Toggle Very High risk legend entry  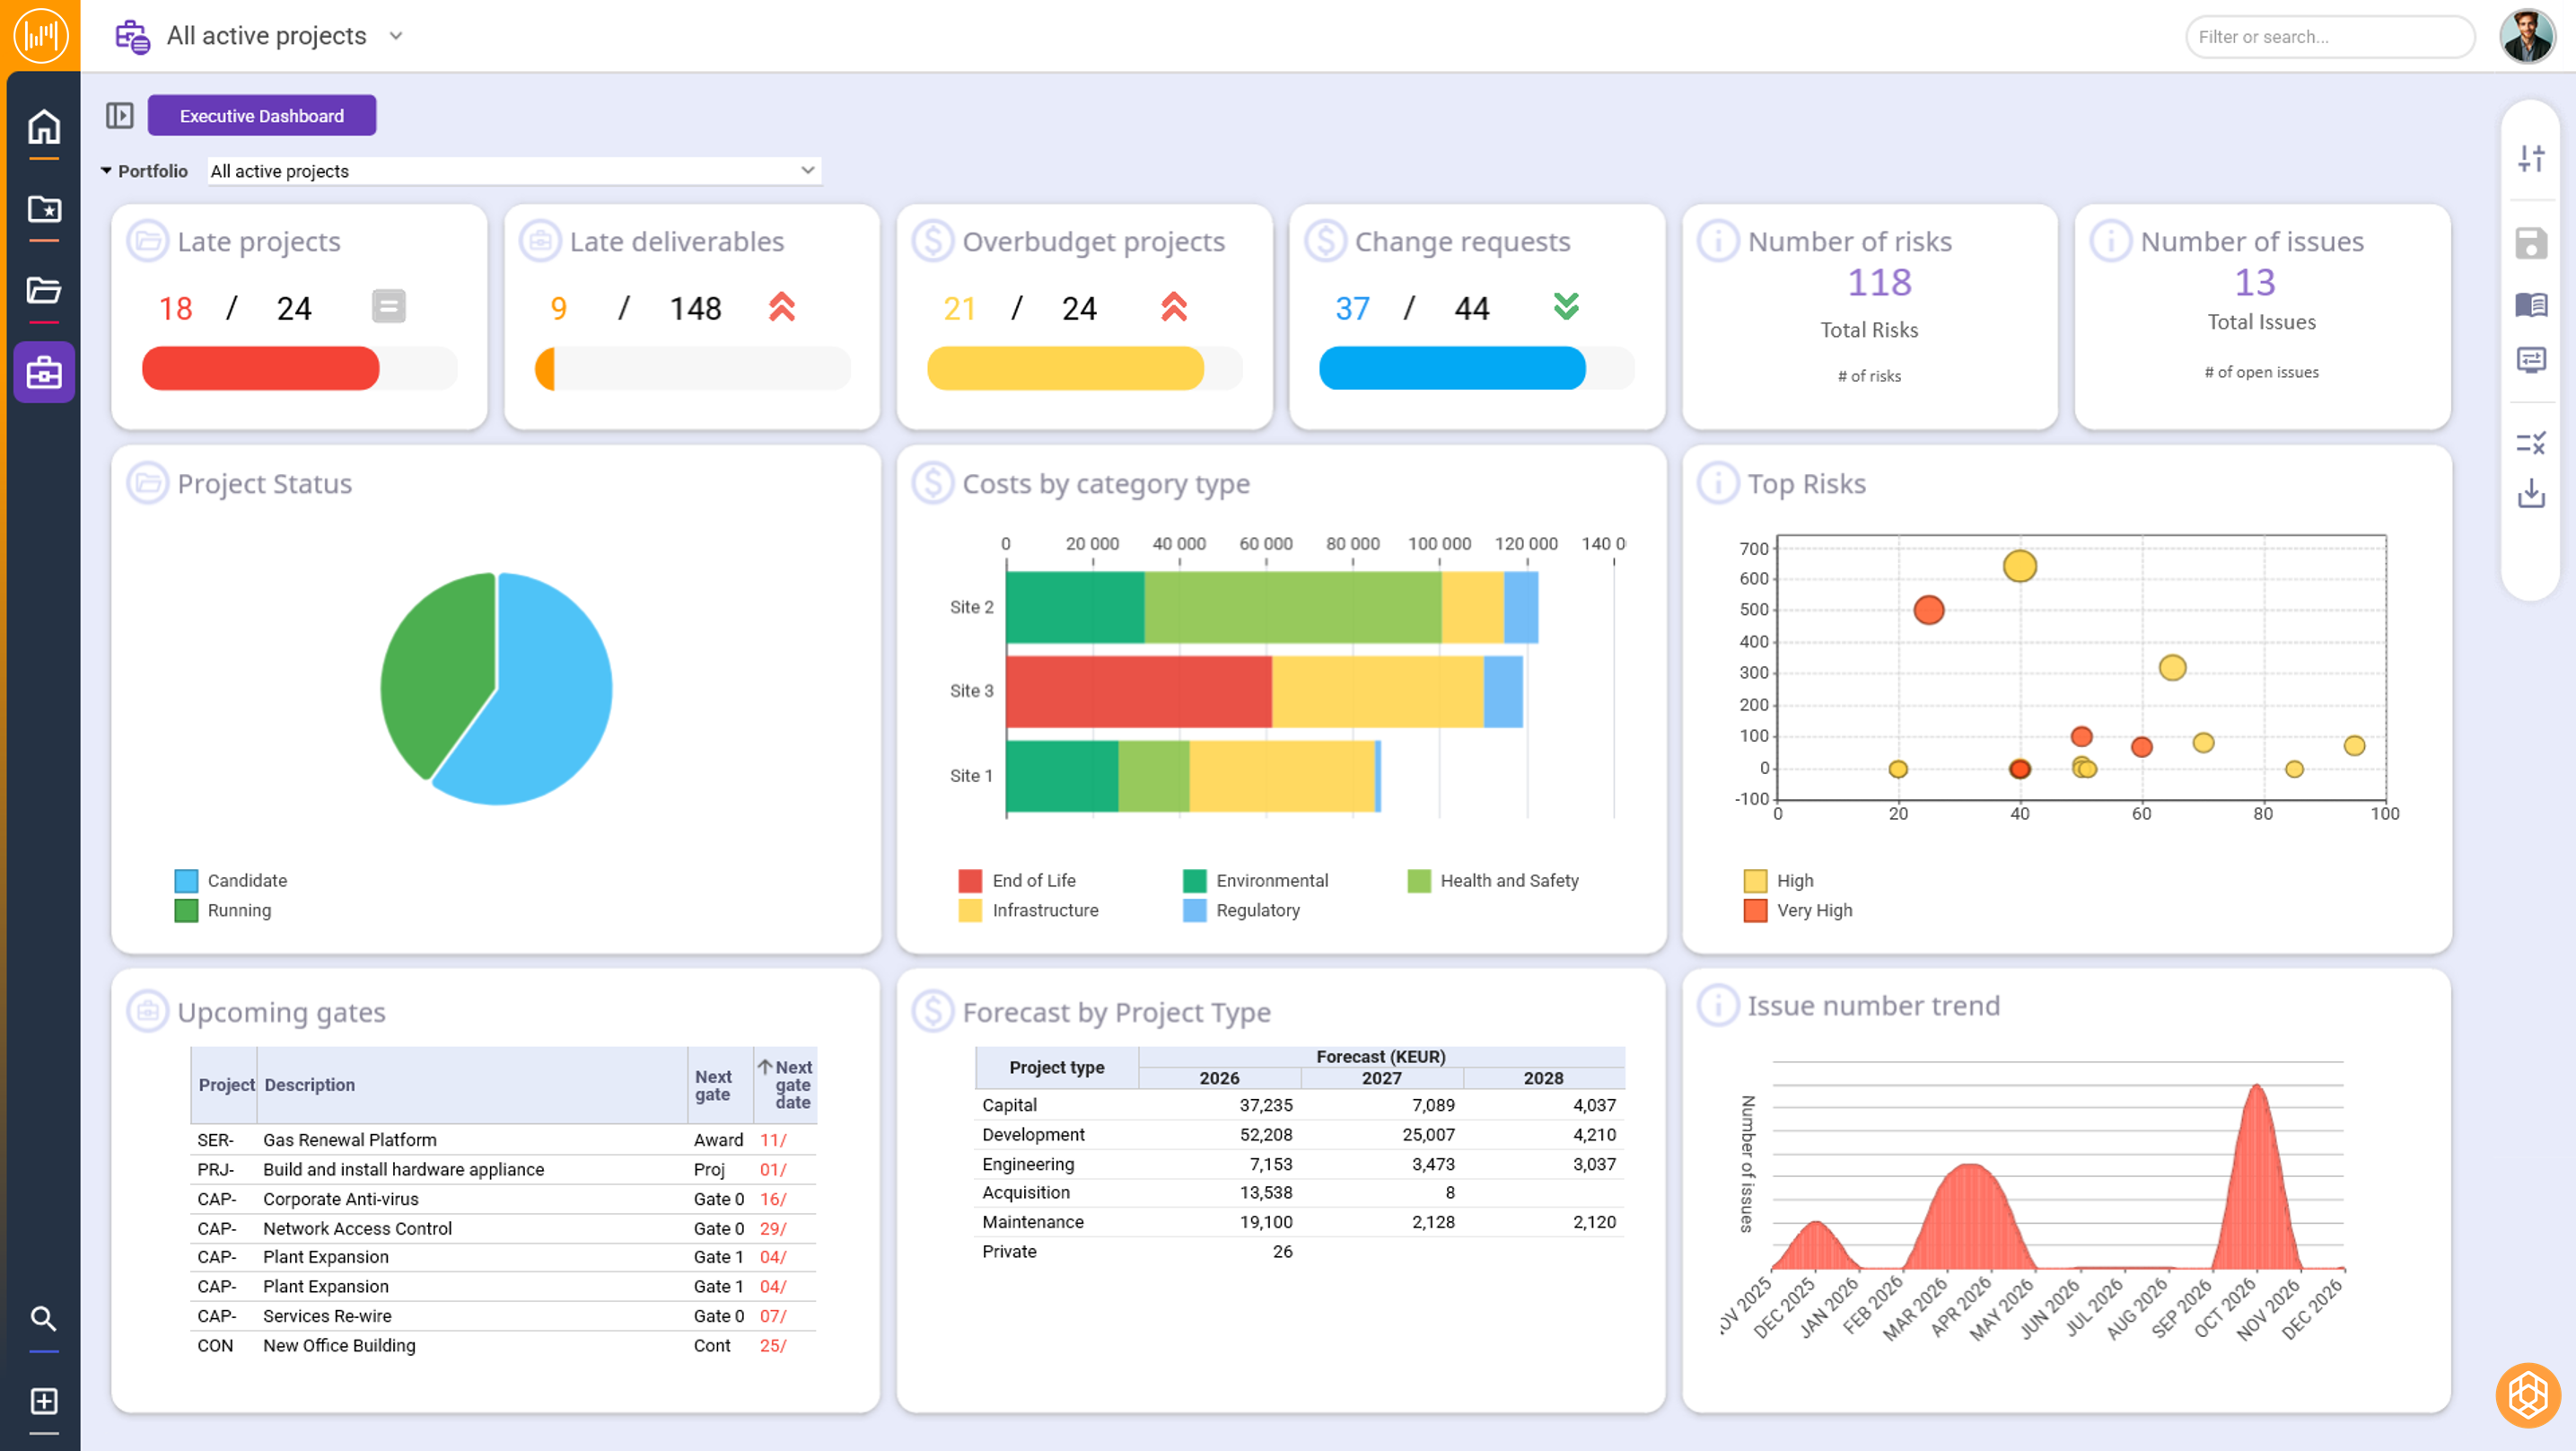(x=1798, y=910)
